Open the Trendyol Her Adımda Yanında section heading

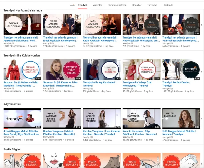(x=23, y=11)
